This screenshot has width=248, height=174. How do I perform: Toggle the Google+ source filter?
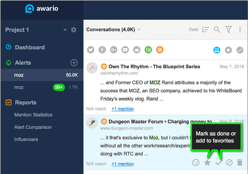click(114, 50)
